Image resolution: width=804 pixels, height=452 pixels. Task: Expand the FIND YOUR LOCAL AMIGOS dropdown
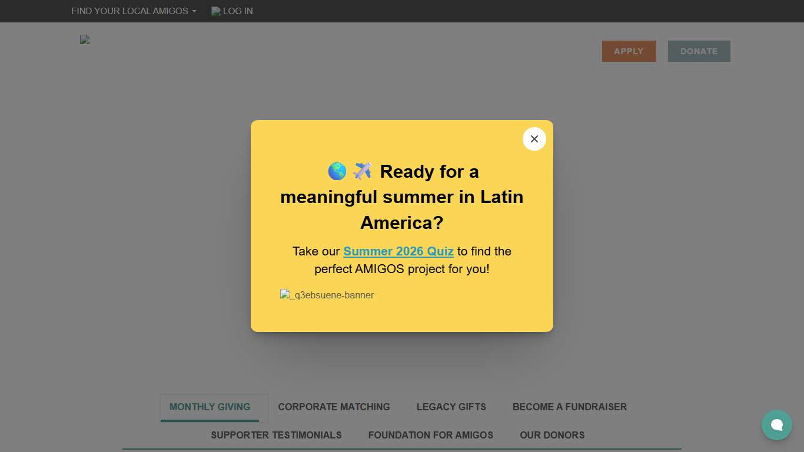(x=129, y=11)
